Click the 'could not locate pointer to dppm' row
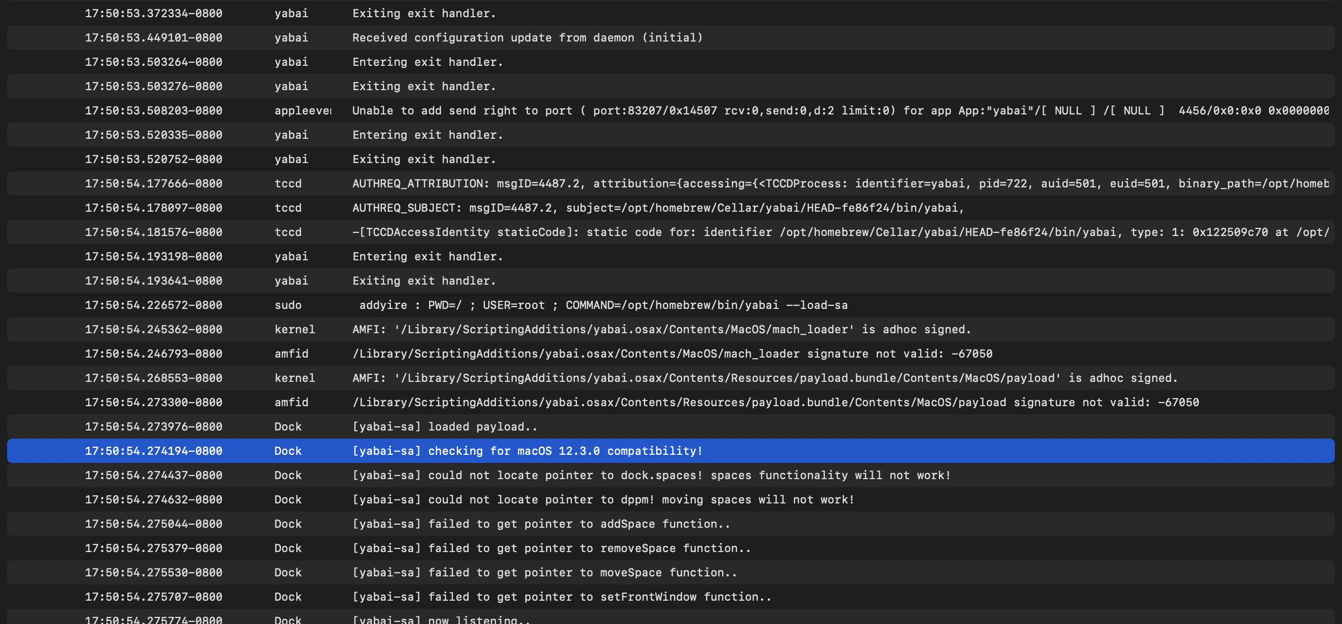Viewport: 1342px width, 624px height. coord(603,499)
